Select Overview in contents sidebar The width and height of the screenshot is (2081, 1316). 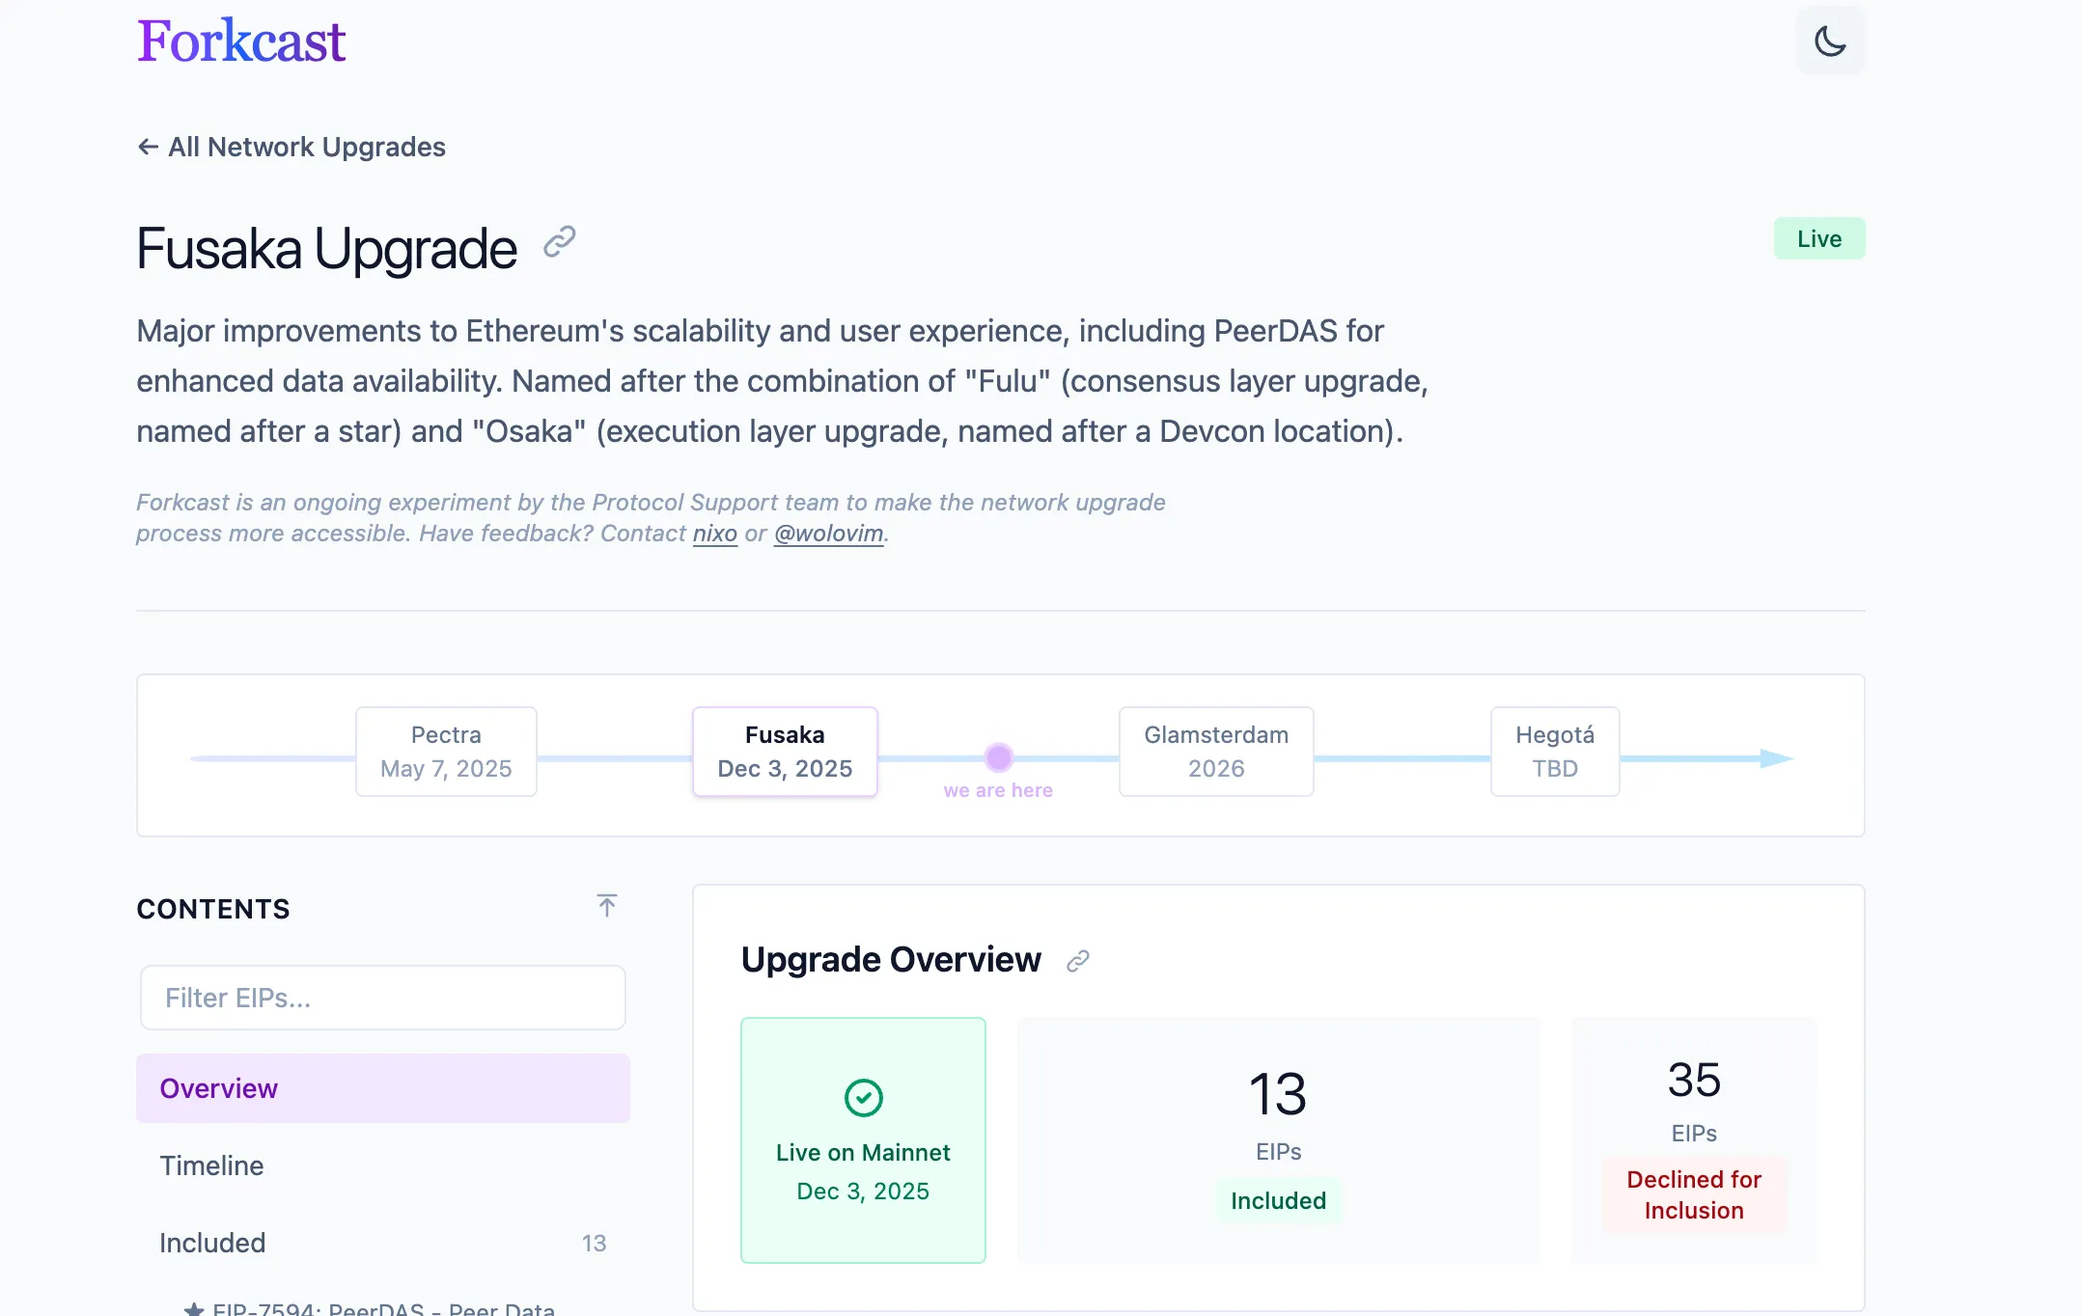pos(382,1088)
